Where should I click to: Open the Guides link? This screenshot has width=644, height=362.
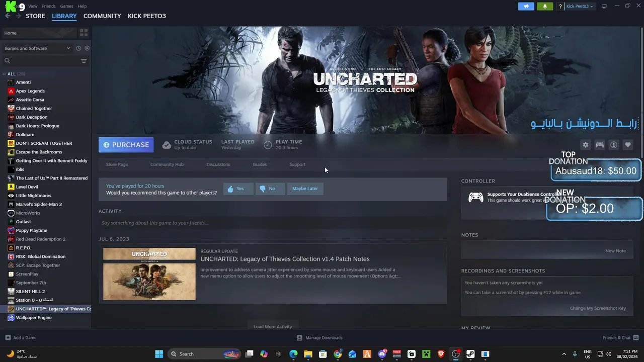coord(260,164)
